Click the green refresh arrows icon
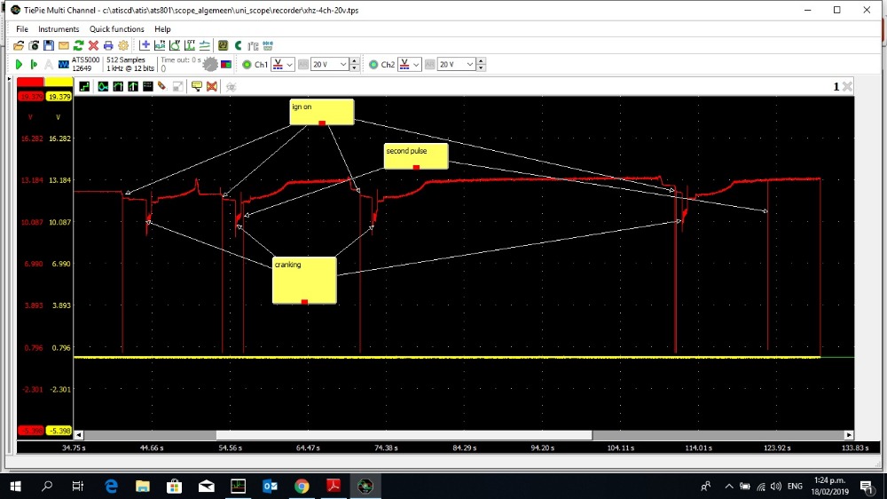Image resolution: width=887 pixels, height=499 pixels. [79, 45]
